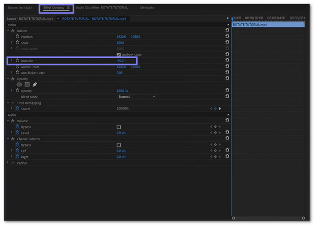Collapse the Volume effect group
This screenshot has width=314, height=225.
pyautogui.click(x=8, y=121)
